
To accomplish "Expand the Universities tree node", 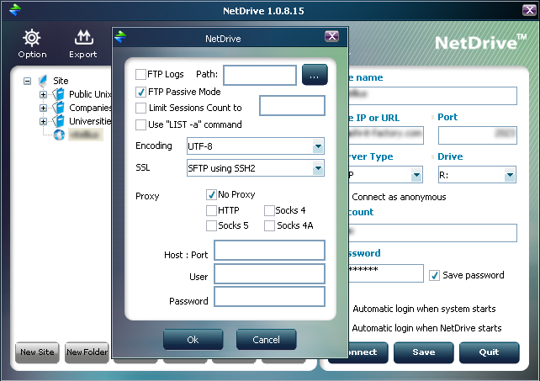I will (x=43, y=121).
